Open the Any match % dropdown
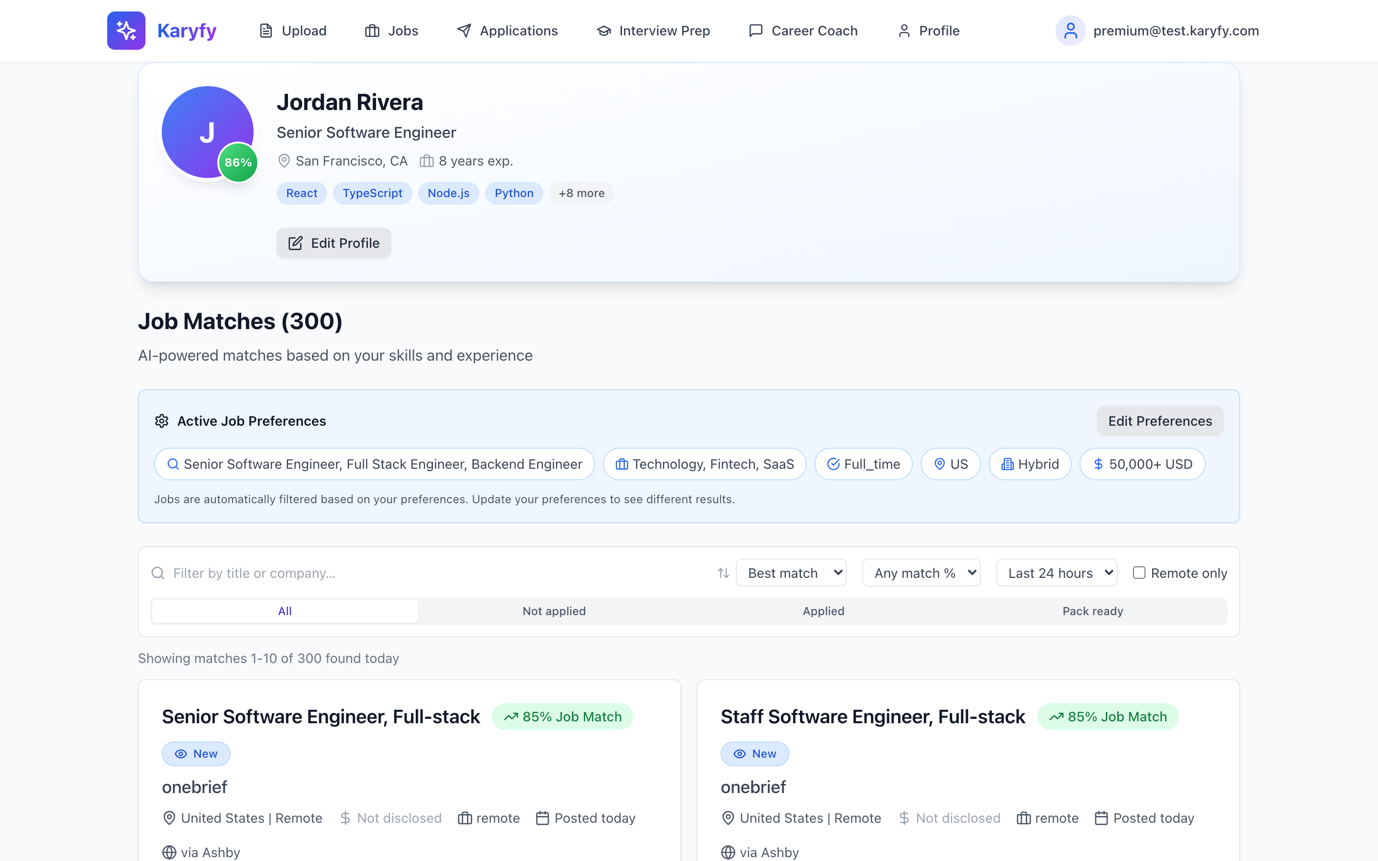The height and width of the screenshot is (861, 1378). pyautogui.click(x=921, y=573)
